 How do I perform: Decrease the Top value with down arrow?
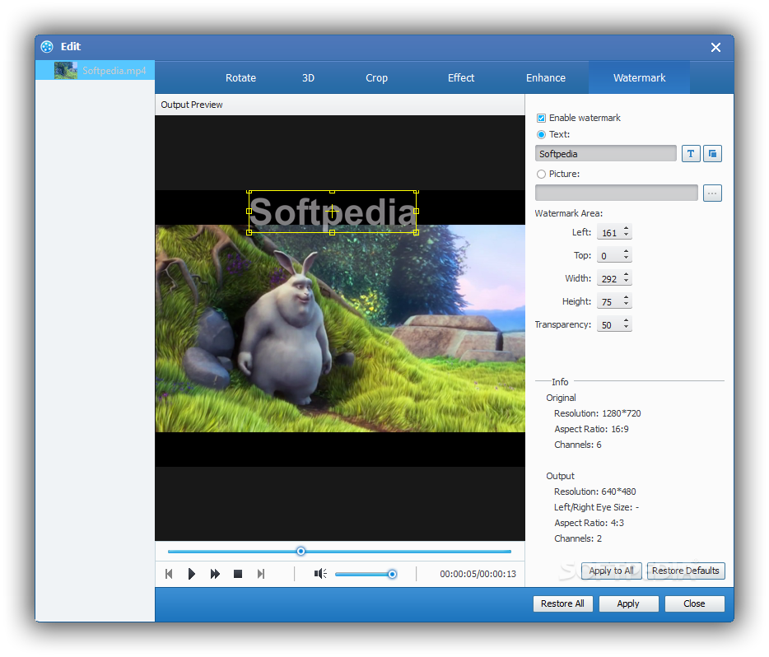tap(627, 259)
